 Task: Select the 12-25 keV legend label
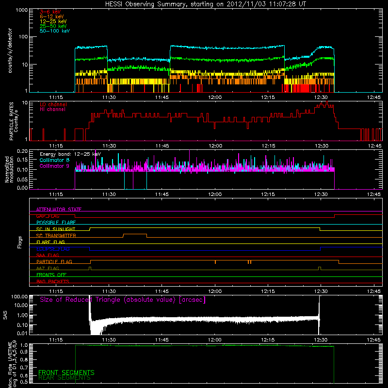pyautogui.click(x=53, y=21)
